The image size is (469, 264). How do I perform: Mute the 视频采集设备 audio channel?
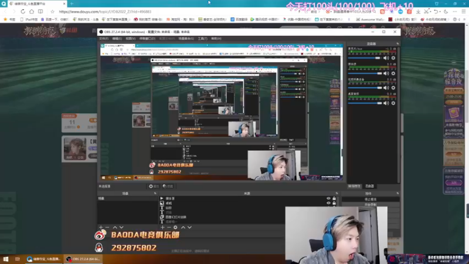(386, 88)
